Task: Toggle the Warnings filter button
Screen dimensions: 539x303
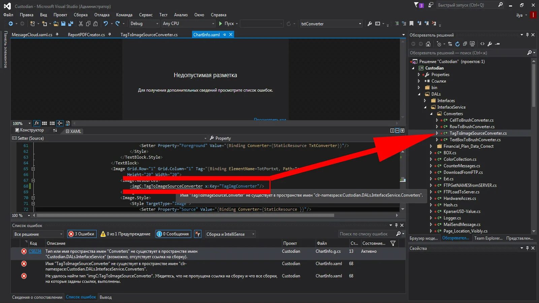Action: (125, 234)
